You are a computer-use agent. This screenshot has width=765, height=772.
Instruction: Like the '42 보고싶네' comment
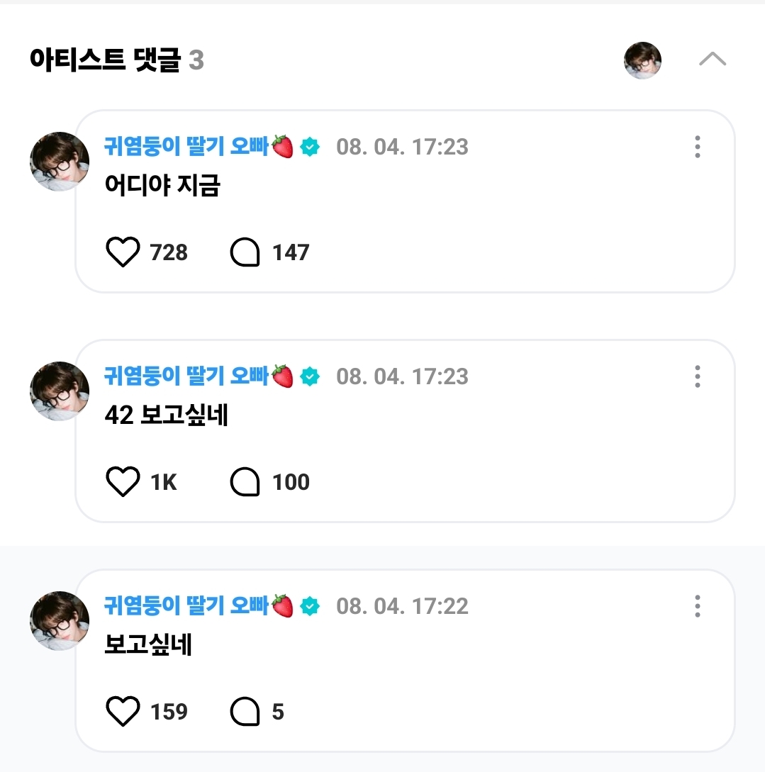(x=123, y=482)
